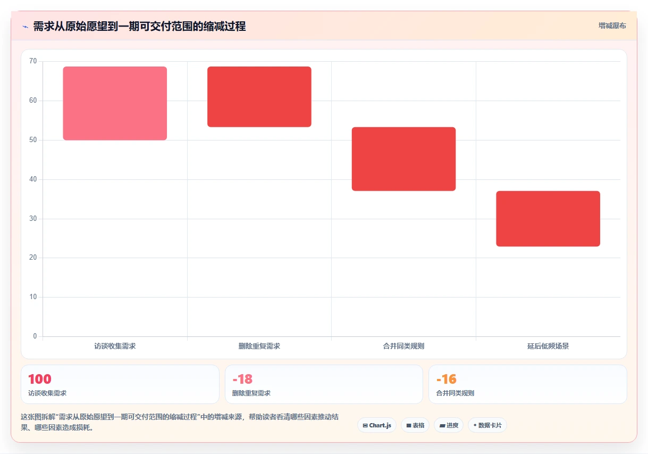The width and height of the screenshot is (648, 454).
Task: Open the data card showing -16
Action: [528, 384]
